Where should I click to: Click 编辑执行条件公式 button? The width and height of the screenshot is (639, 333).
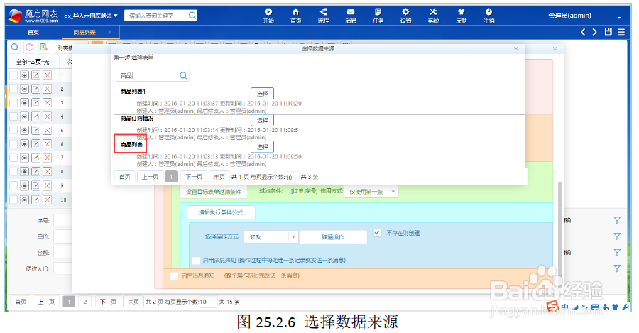tap(221, 212)
